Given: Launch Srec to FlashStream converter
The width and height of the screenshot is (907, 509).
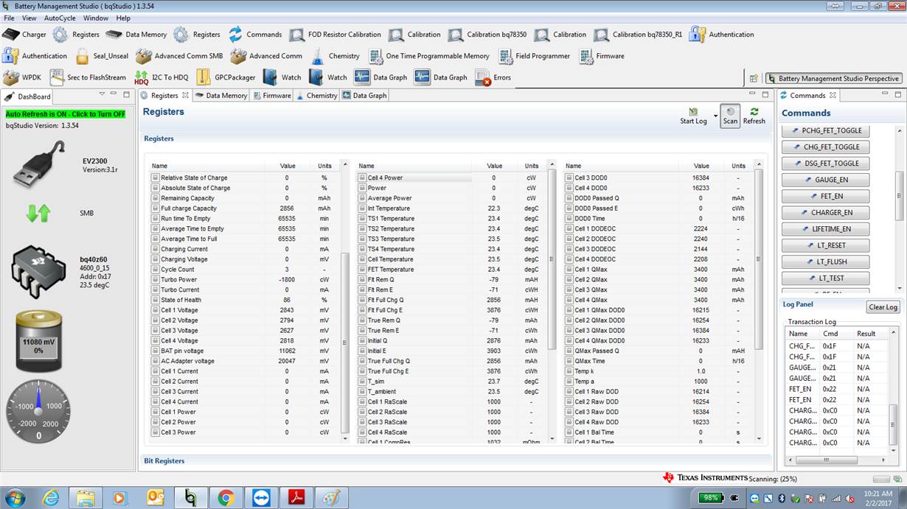Looking at the screenshot, I should (88, 77).
